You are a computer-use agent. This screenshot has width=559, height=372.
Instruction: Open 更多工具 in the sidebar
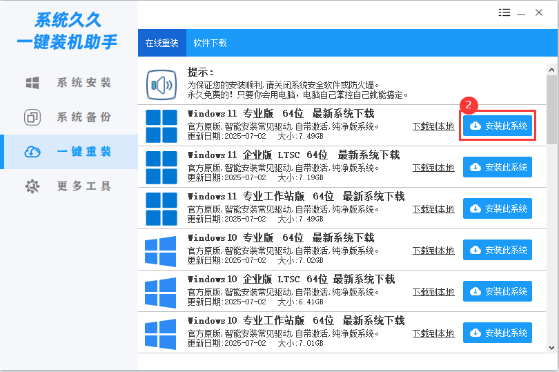click(x=69, y=186)
